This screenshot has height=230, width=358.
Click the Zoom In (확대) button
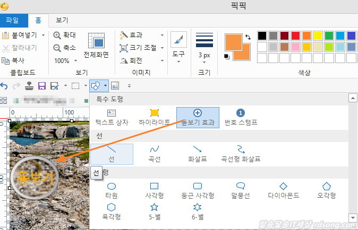click(x=65, y=35)
